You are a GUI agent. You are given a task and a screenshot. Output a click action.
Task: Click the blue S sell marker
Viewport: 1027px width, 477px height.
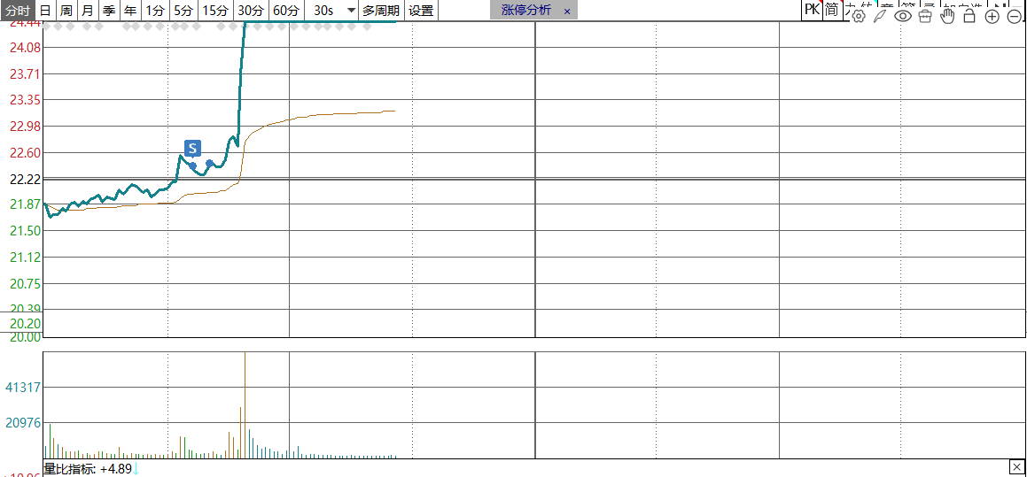coord(192,148)
